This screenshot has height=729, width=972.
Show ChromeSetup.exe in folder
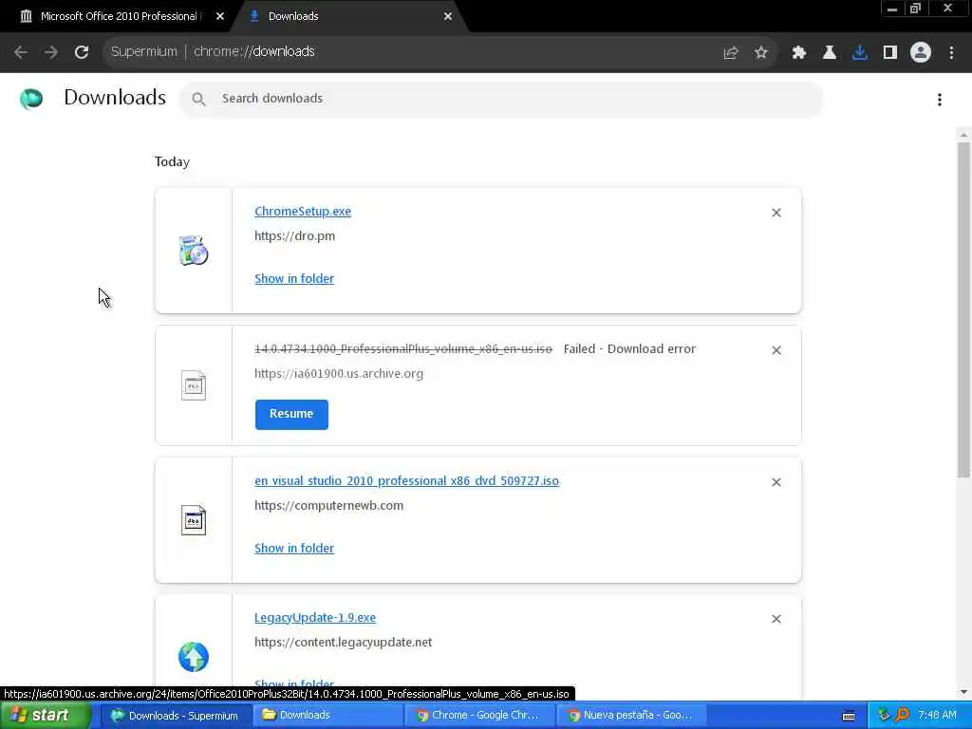(x=294, y=279)
